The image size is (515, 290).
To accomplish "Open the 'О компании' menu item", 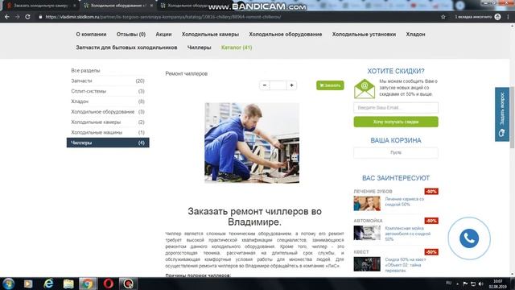I will (x=91, y=34).
